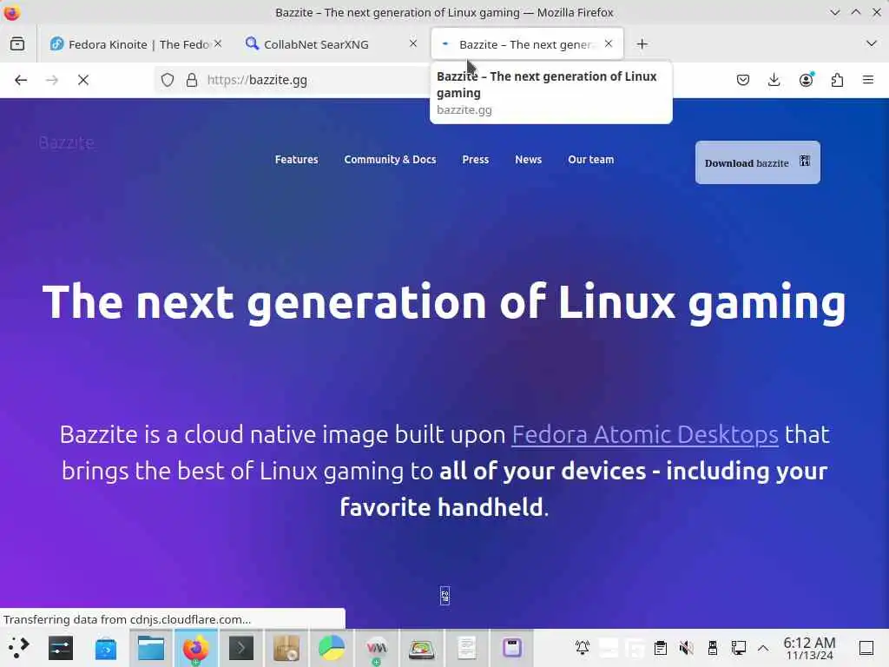Open the virtual machine manager taskbar app
This screenshot has height=667, width=889.
pos(377,648)
